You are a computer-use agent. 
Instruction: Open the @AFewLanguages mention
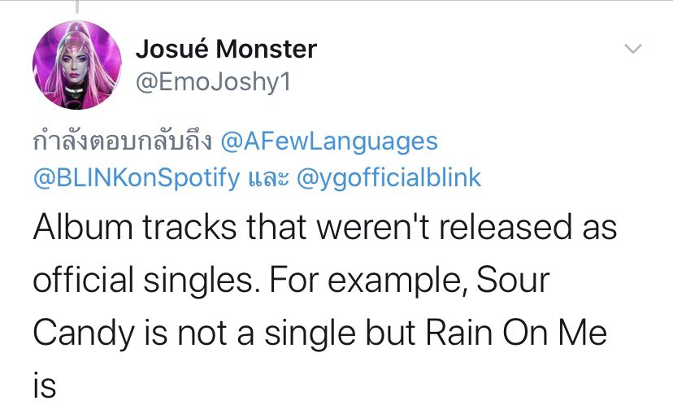click(329, 142)
